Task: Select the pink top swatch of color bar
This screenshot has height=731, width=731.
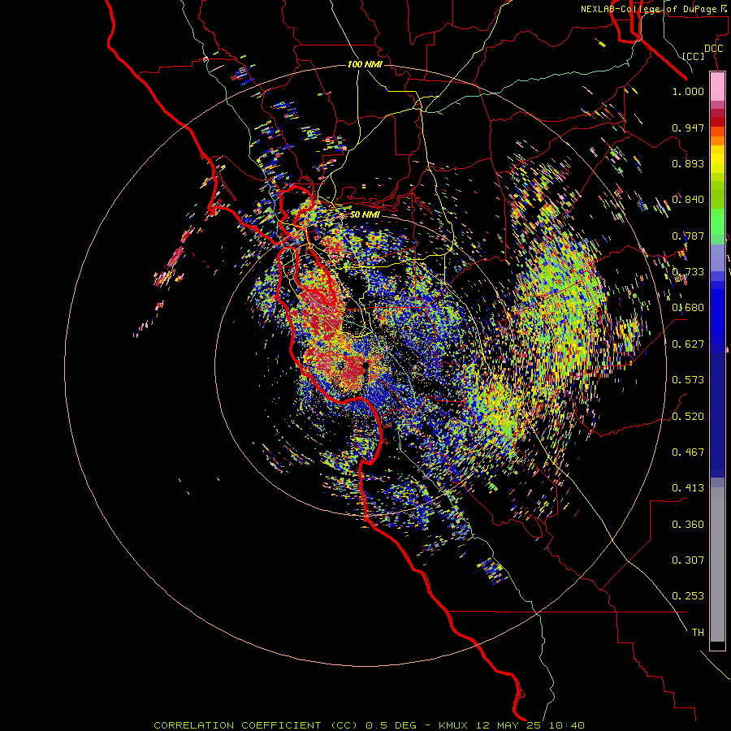Action: tap(717, 87)
